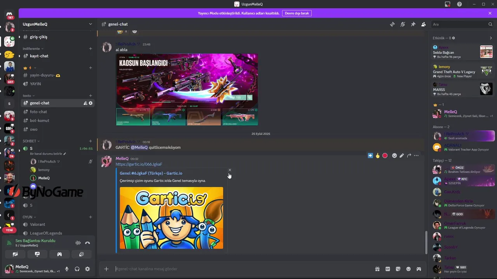Edit the MelleQ message

tap(401, 155)
